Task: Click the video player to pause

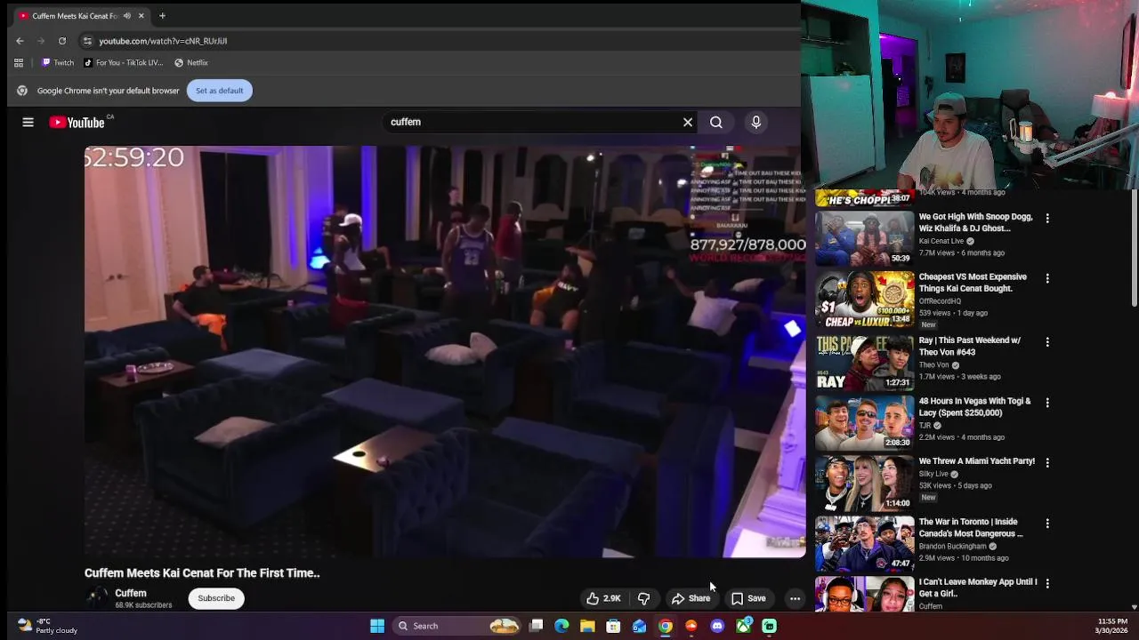Action: click(x=445, y=352)
